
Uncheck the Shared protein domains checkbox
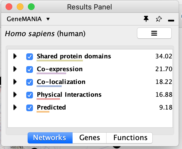click(30, 57)
